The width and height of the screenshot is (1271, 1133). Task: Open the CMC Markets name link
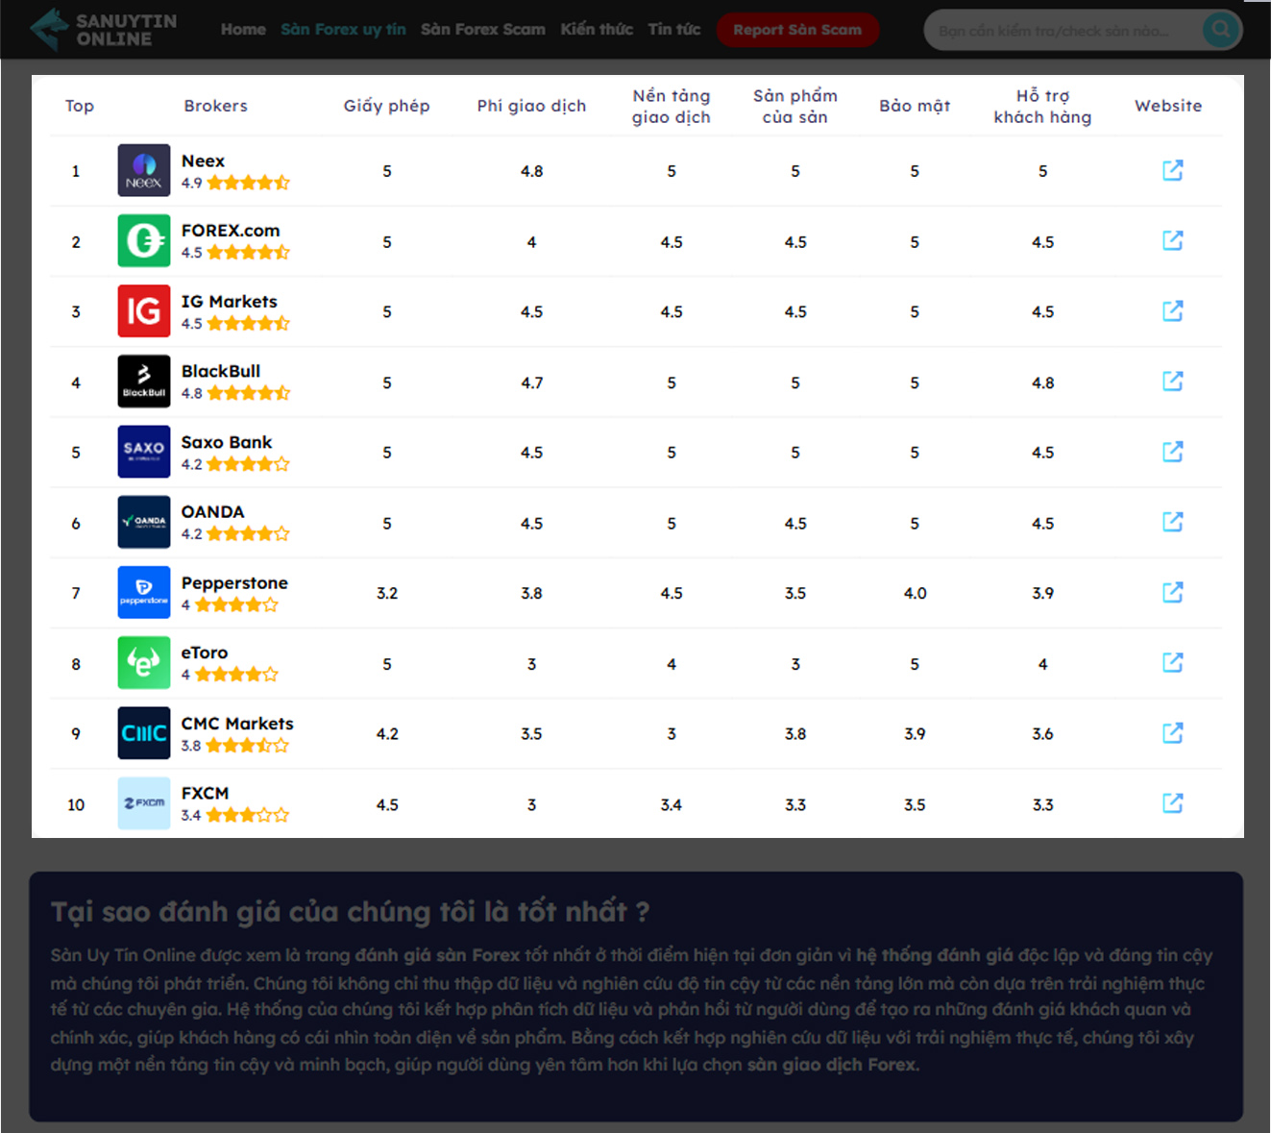[x=237, y=724]
